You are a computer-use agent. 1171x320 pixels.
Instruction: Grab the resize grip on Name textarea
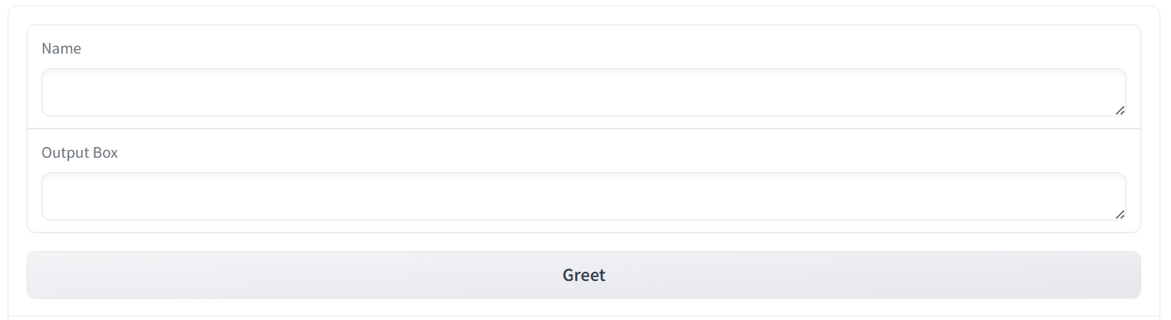point(1120,110)
